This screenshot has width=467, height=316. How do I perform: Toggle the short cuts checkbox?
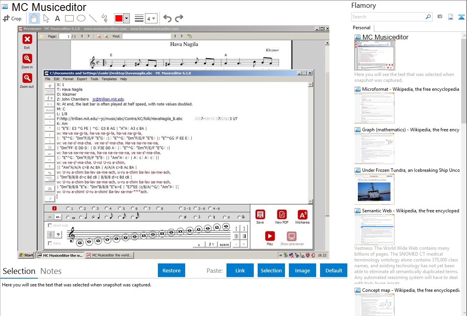(x=50, y=226)
